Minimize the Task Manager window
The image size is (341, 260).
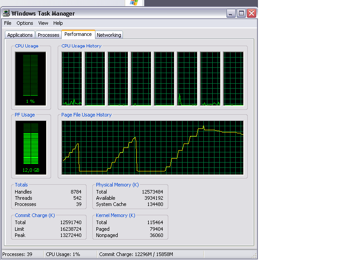231,13
